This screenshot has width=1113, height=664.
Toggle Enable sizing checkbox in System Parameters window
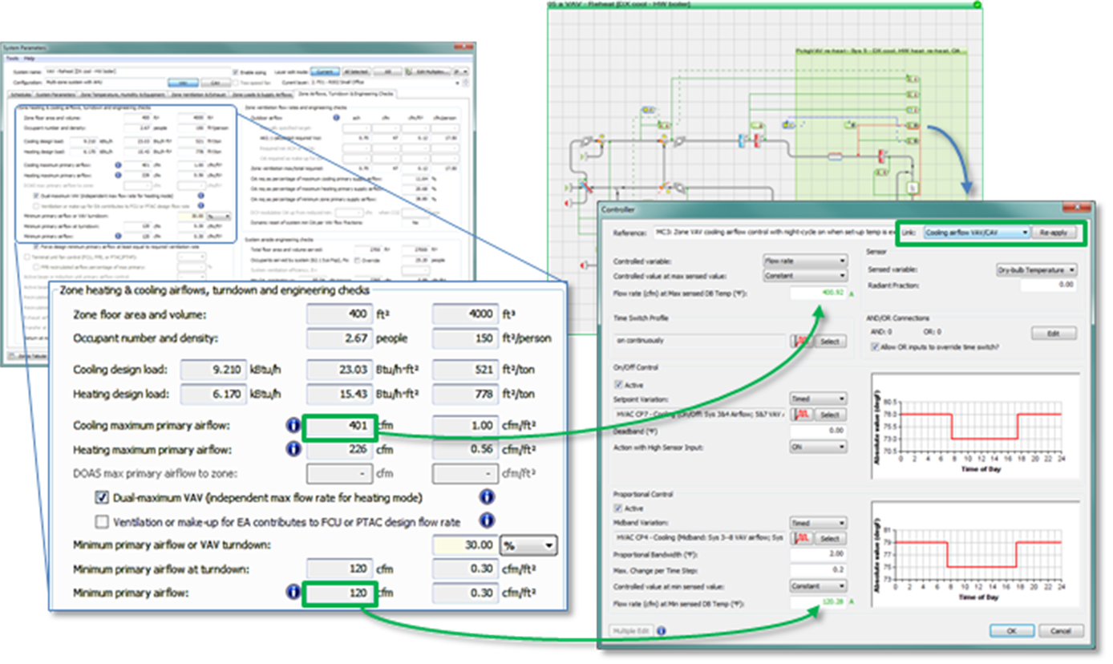pyautogui.click(x=235, y=71)
